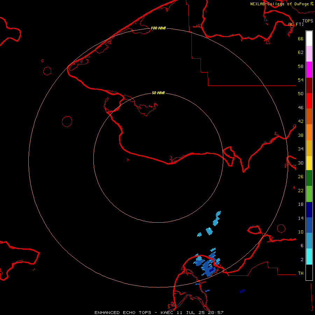This screenshot has width=315, height=315.
Task: Click the '50' legend scale value
Action: coord(301,94)
